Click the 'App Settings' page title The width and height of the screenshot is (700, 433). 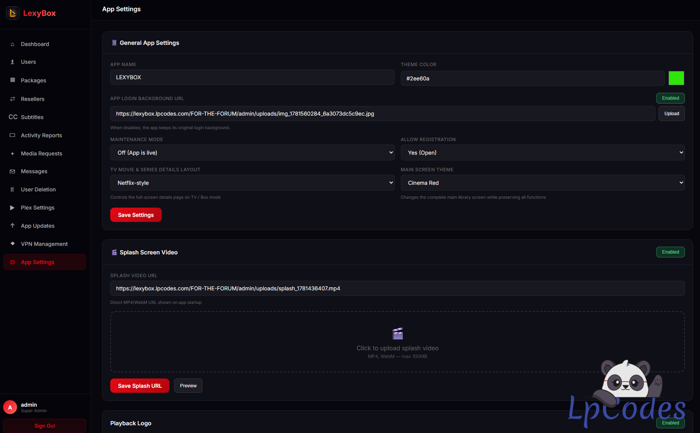pyautogui.click(x=122, y=9)
